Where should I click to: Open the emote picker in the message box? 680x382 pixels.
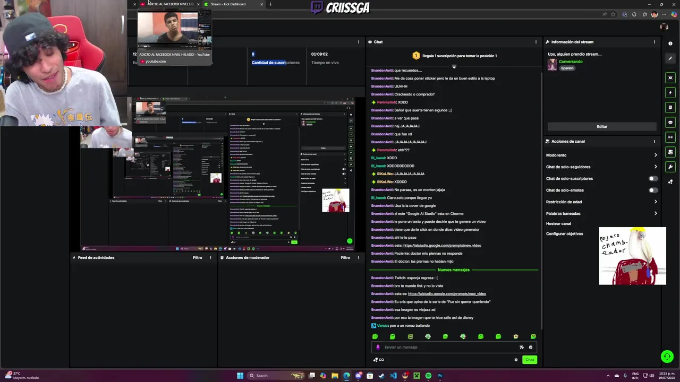[x=530, y=347]
